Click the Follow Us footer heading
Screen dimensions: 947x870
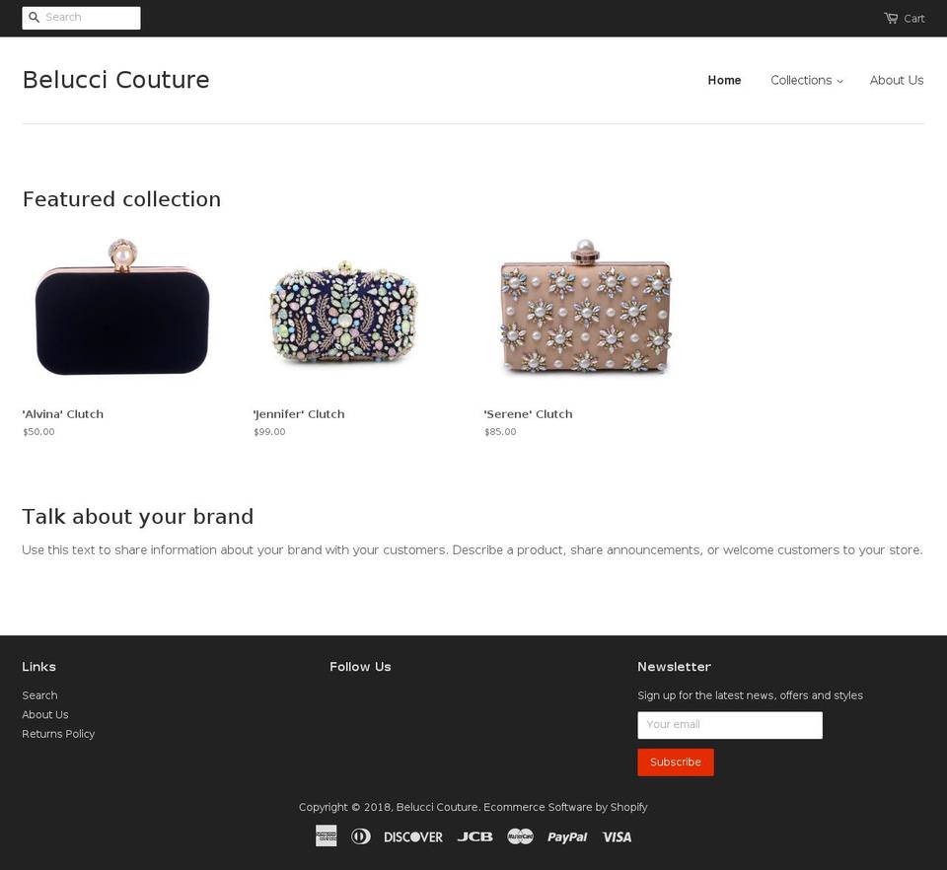point(361,667)
